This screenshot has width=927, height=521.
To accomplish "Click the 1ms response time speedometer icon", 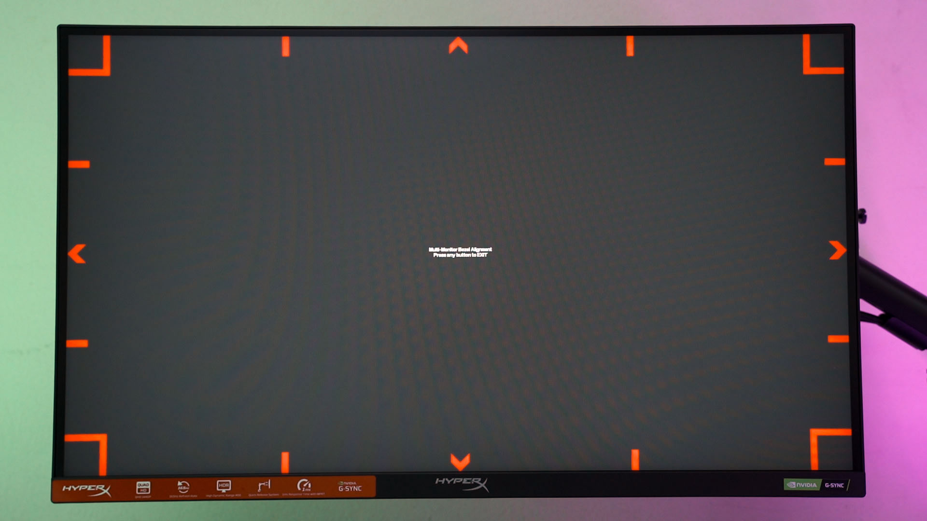I will coord(304,485).
